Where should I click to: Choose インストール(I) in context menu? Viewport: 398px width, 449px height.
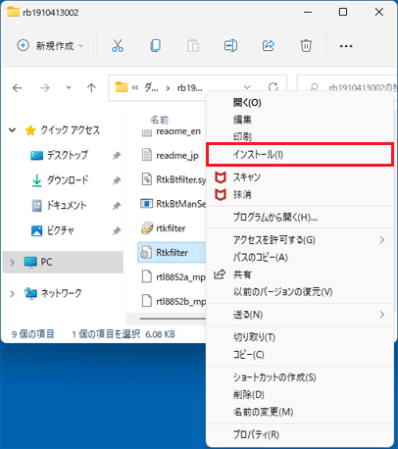click(x=300, y=154)
